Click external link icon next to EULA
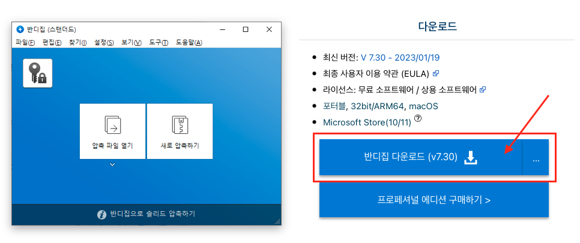 436,73
